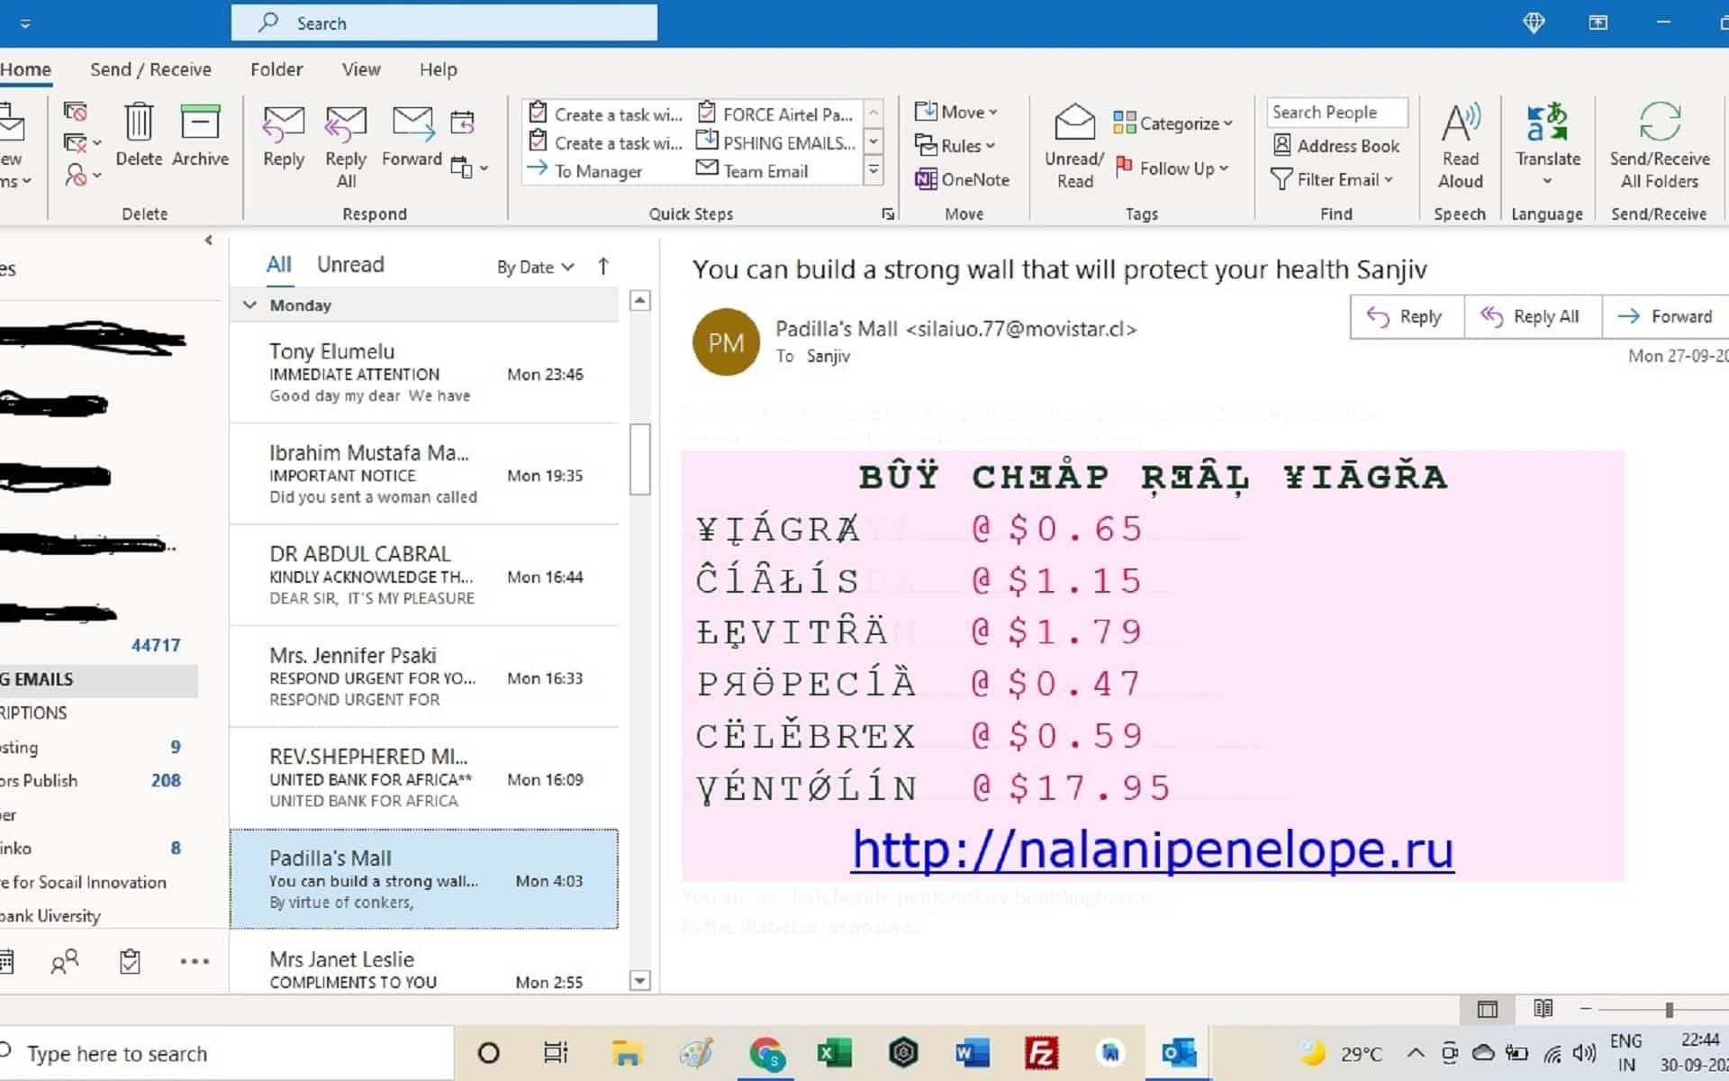Click Reply All in the reading pane

(1532, 316)
